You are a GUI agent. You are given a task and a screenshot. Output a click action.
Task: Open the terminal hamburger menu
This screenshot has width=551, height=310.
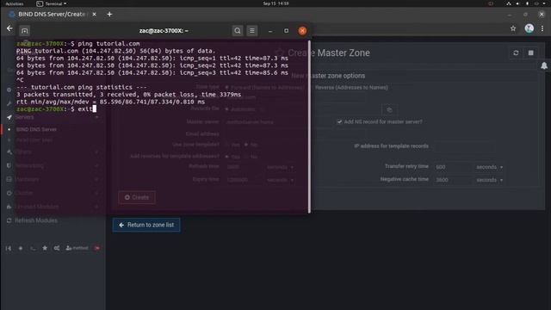[252, 31]
